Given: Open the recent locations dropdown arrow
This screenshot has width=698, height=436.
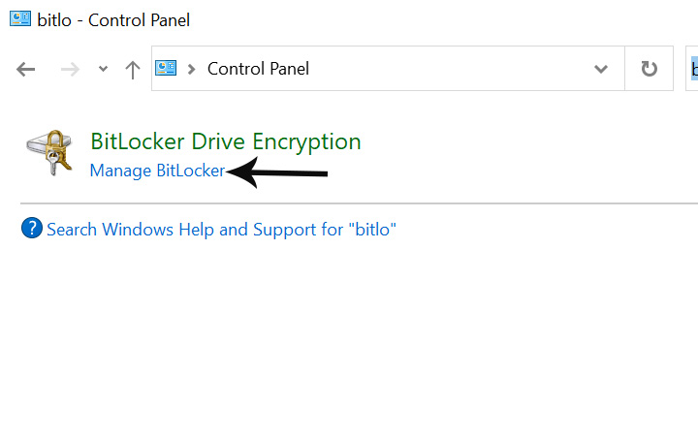Looking at the screenshot, I should pyautogui.click(x=103, y=69).
